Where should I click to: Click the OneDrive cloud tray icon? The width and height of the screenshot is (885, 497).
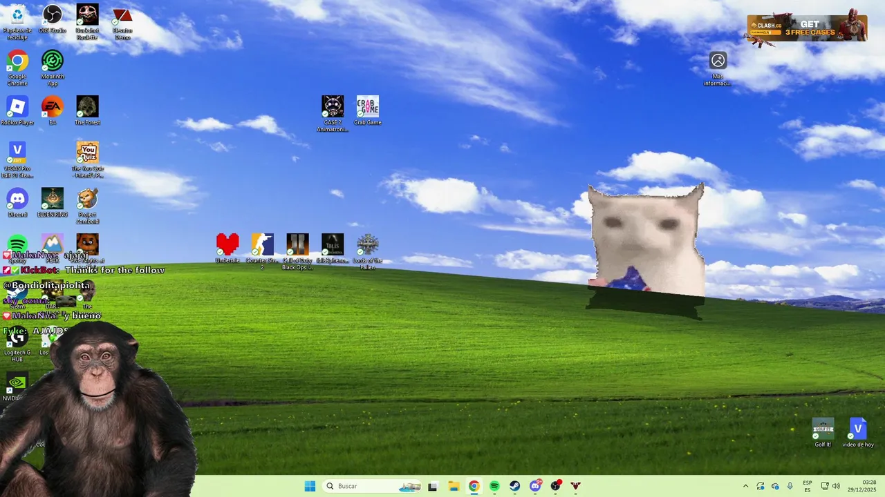[775, 486]
